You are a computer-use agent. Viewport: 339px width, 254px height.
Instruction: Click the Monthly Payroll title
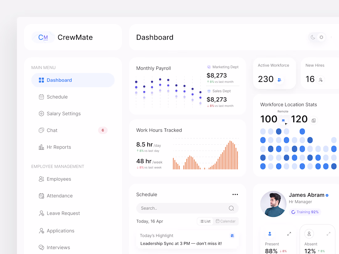coord(153,68)
